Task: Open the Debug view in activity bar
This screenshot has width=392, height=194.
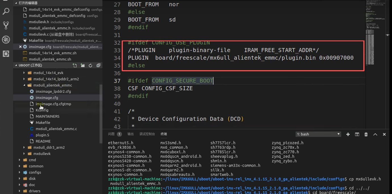Action: coord(6,39)
